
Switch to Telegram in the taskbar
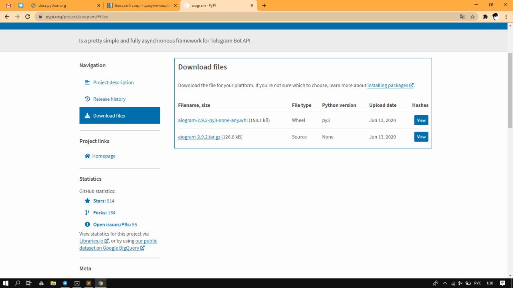point(65,283)
